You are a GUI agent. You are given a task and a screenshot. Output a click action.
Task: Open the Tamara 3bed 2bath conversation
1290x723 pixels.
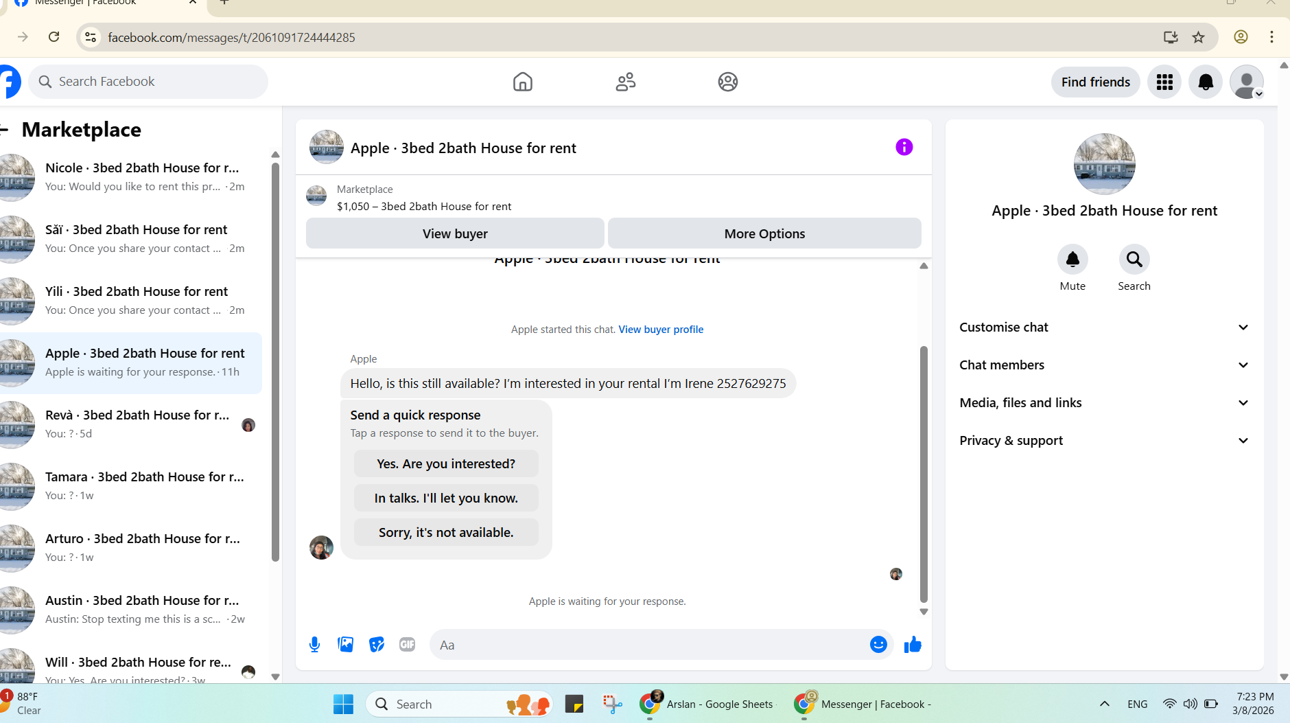pos(130,486)
